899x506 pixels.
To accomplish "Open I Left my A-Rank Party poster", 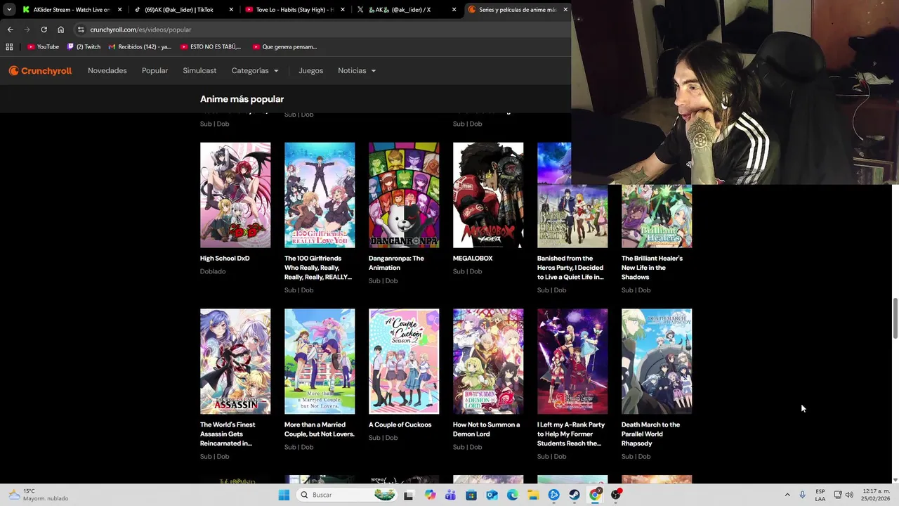I will tap(572, 361).
